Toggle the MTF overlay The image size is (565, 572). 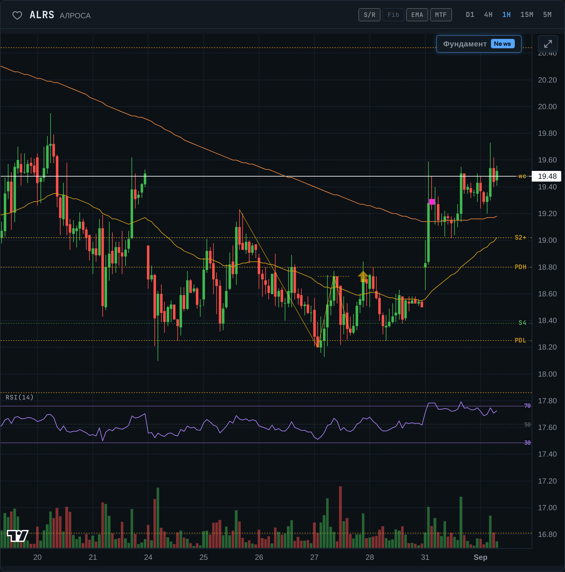click(x=441, y=15)
